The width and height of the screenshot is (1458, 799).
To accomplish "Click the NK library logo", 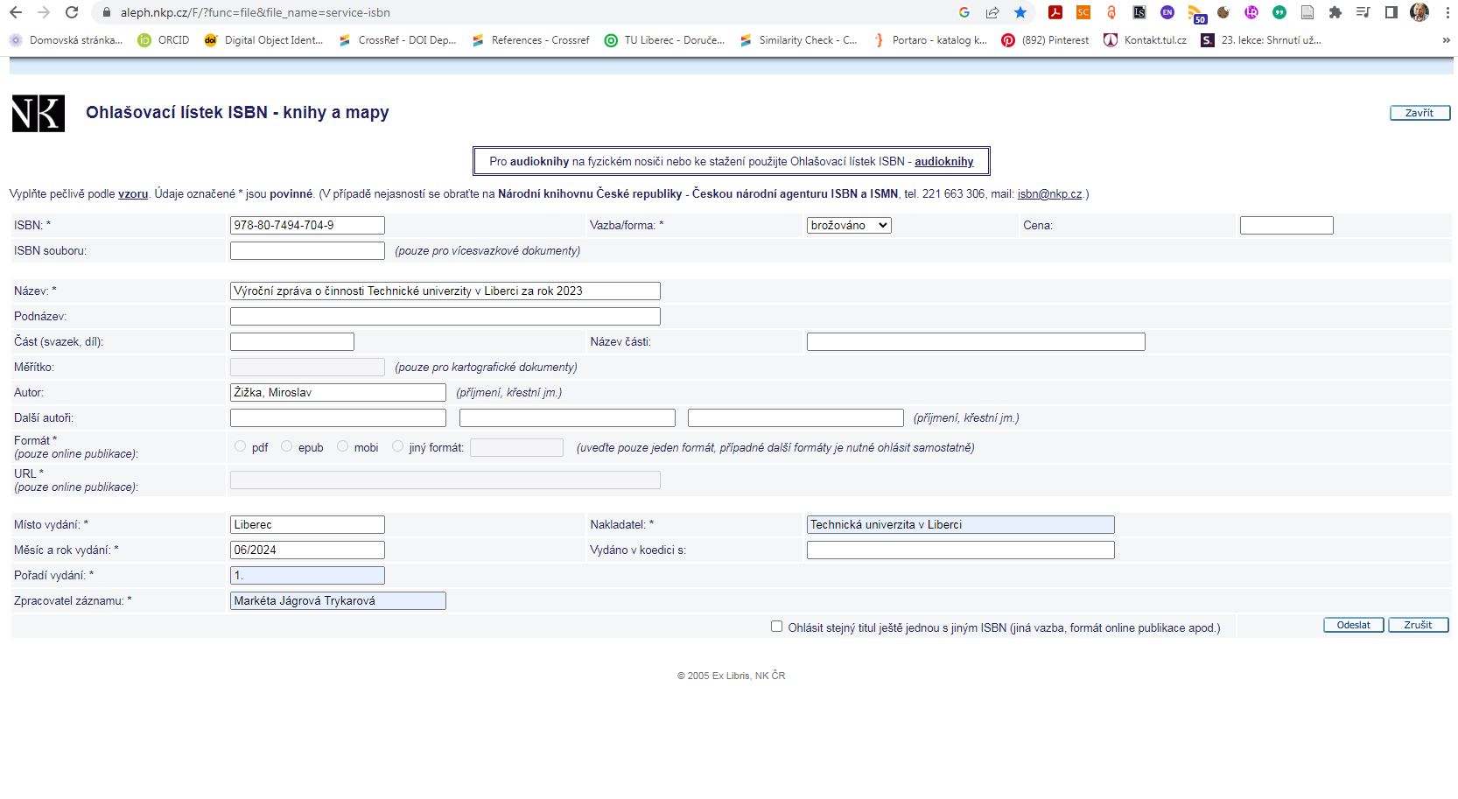I will point(39,114).
